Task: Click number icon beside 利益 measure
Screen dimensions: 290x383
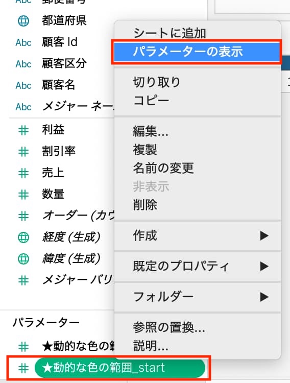Action: pos(23,130)
